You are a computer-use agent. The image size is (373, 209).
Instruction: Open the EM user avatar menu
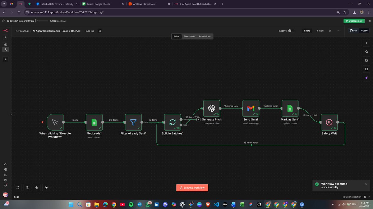[6, 195]
